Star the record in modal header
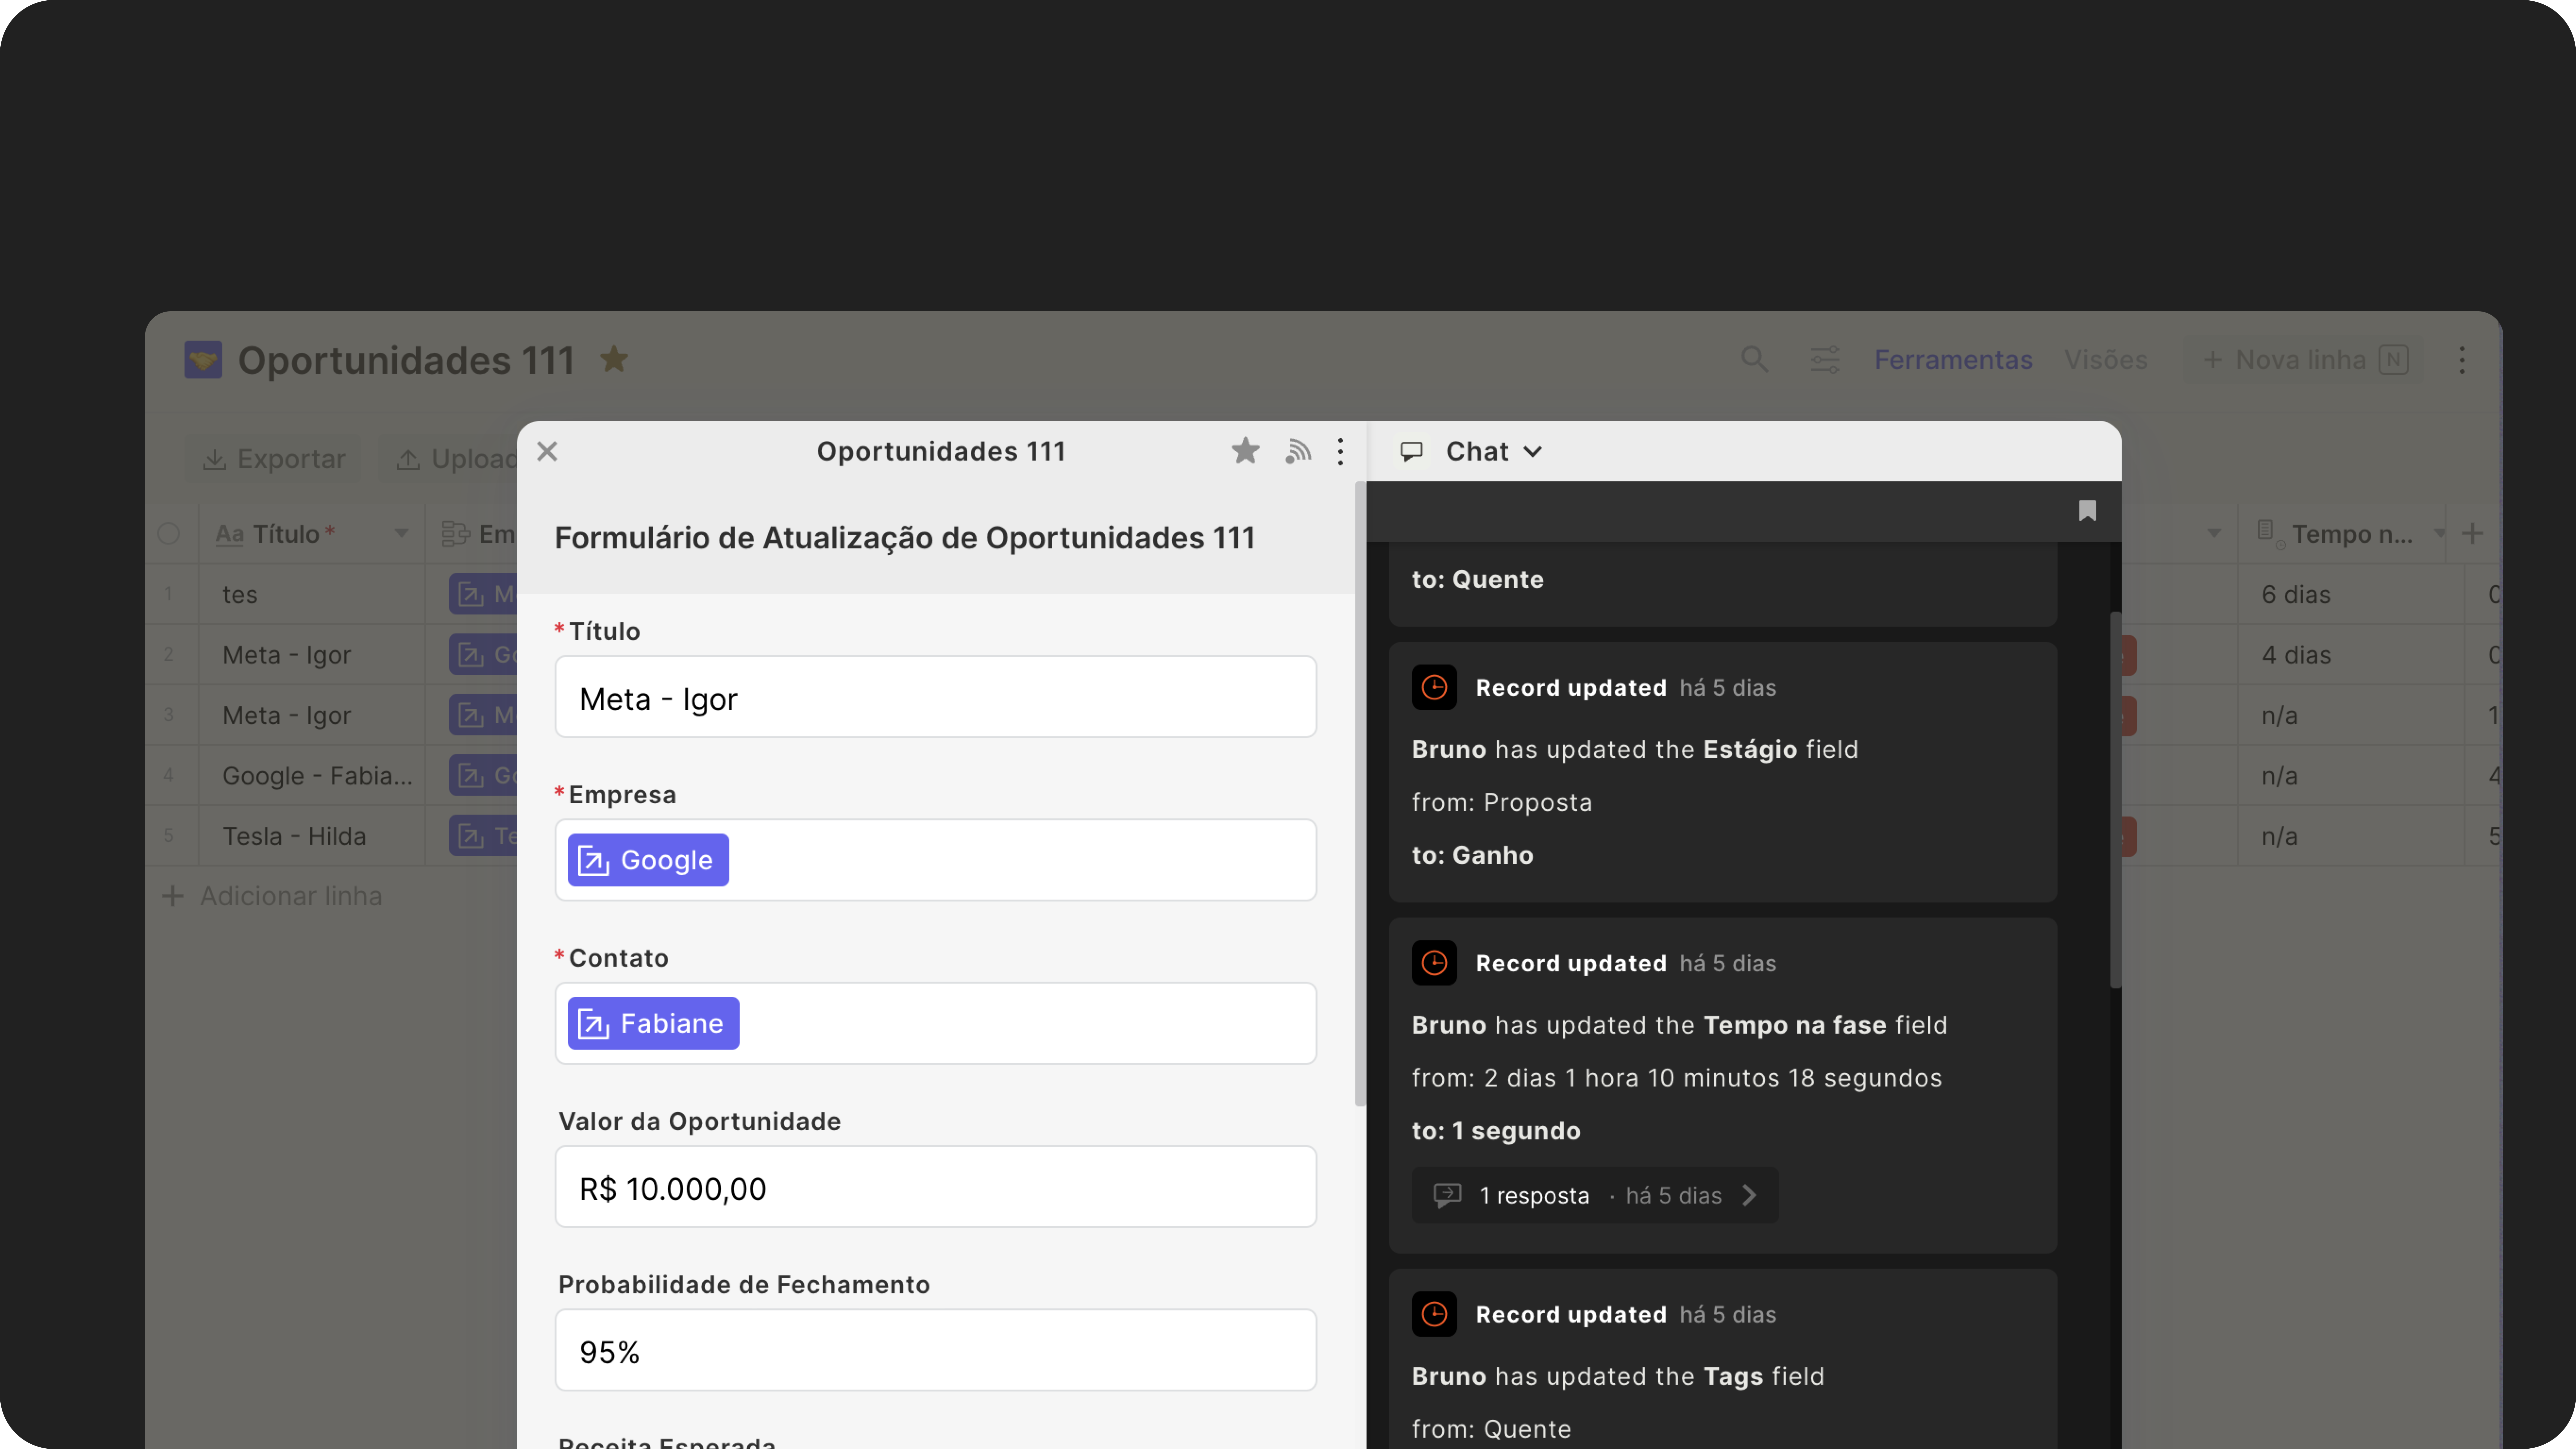The height and width of the screenshot is (1449, 2576). [1245, 451]
